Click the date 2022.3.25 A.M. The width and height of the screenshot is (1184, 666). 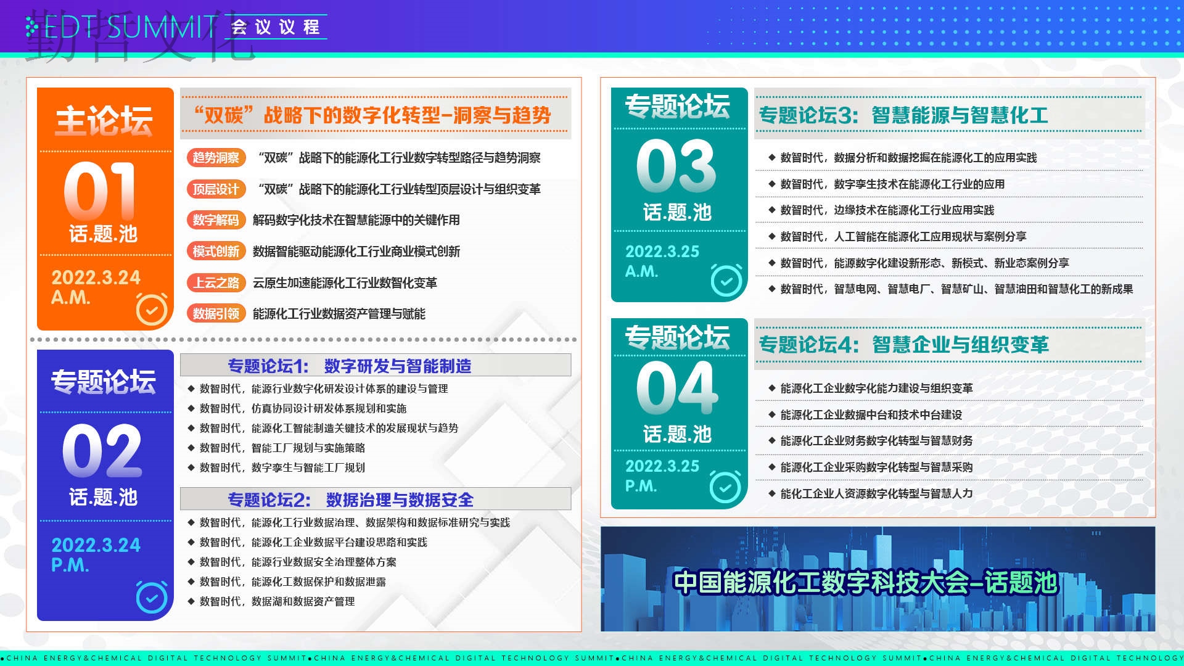[662, 261]
